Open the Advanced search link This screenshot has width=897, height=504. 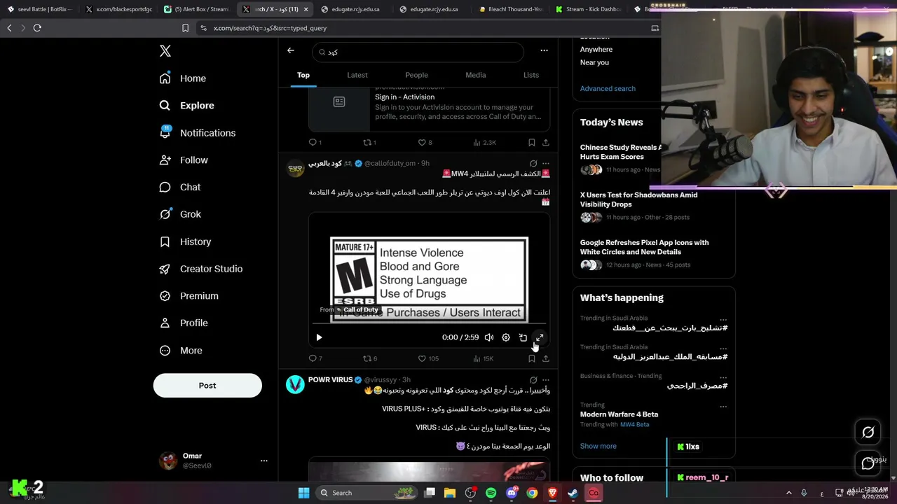pos(608,89)
